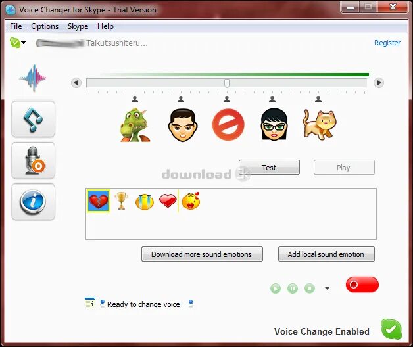Click the marker above the male face
The width and height of the screenshot is (413, 347).
point(181,99)
